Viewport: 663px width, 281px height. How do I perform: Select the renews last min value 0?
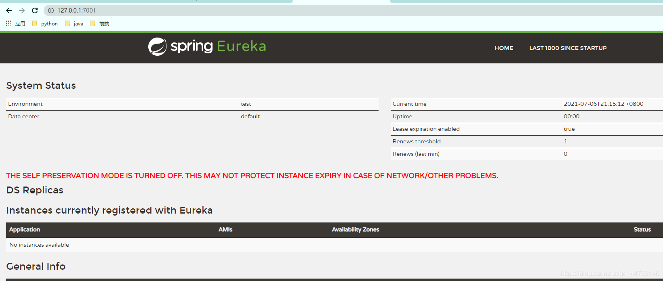[x=566, y=154]
